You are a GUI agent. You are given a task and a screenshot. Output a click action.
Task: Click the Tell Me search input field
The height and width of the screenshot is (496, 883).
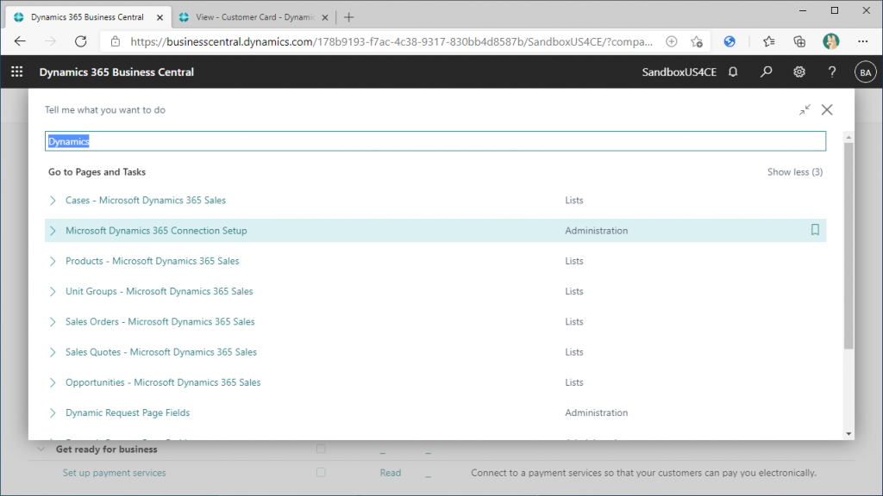[435, 141]
